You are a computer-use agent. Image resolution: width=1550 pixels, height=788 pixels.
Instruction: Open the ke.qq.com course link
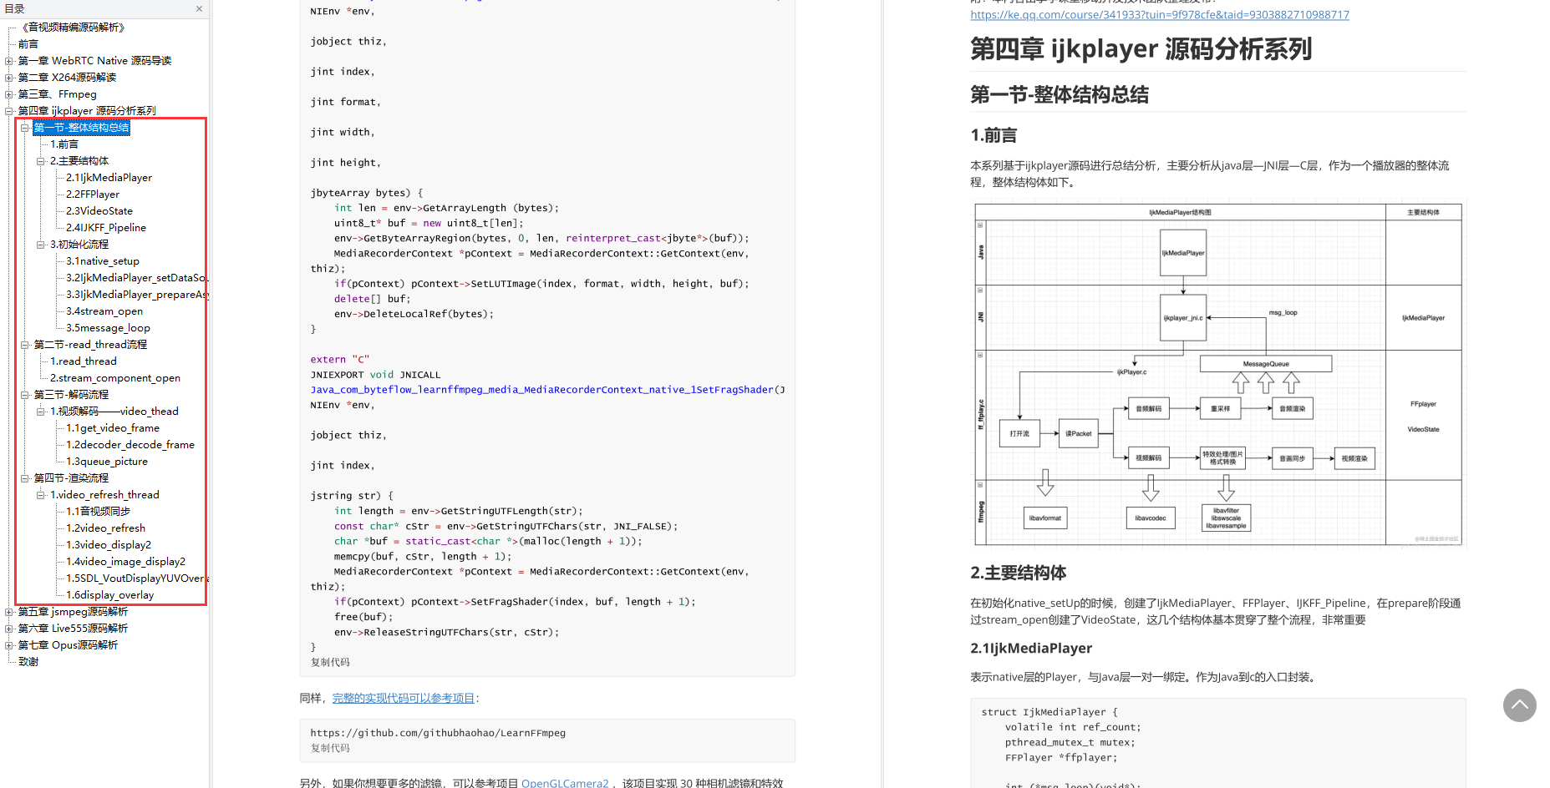tap(1160, 15)
